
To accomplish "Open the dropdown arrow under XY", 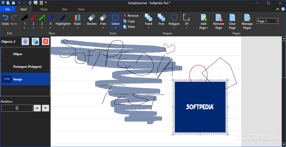I will tap(187, 28).
